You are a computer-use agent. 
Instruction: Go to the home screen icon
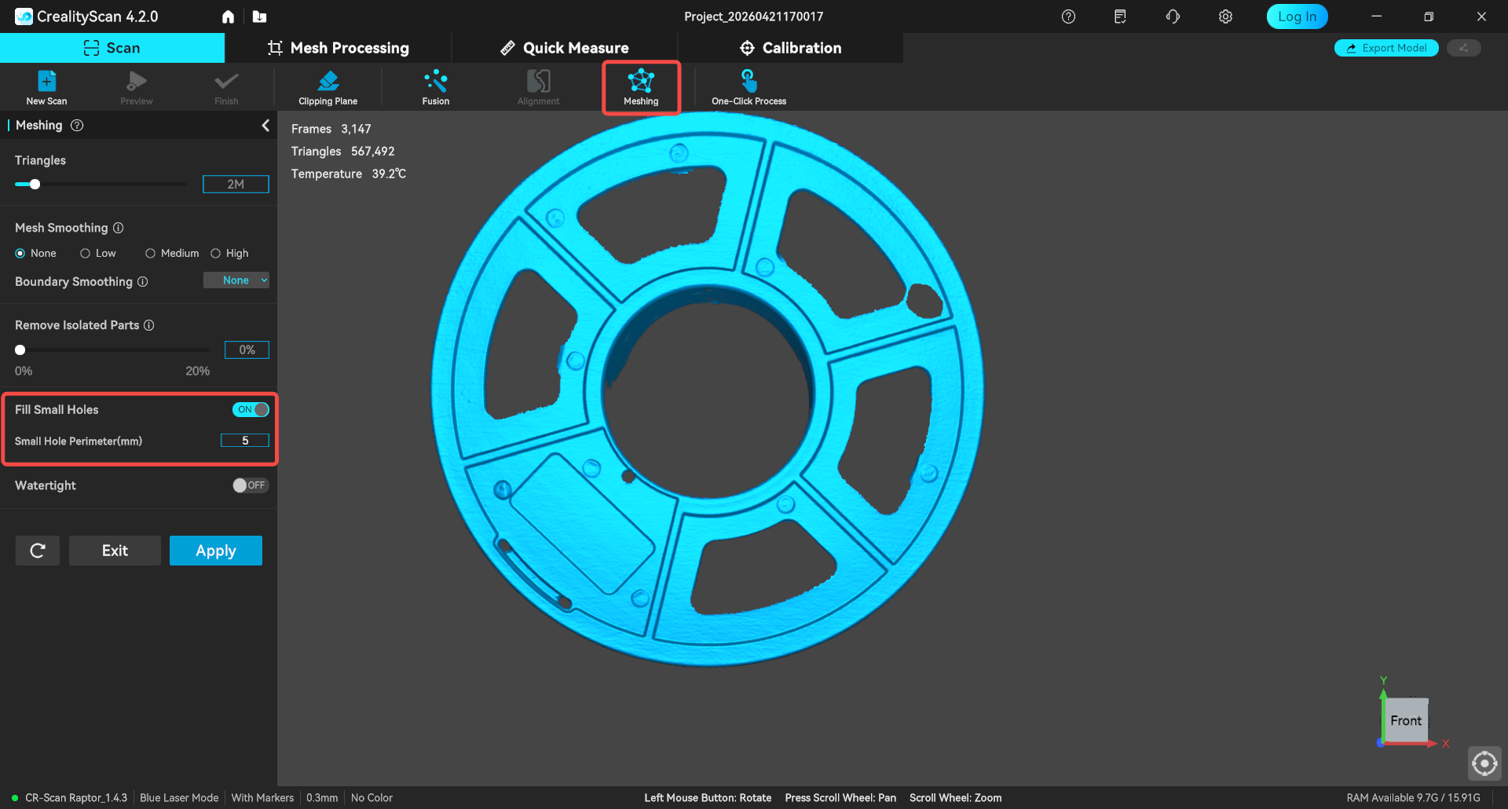pyautogui.click(x=228, y=16)
